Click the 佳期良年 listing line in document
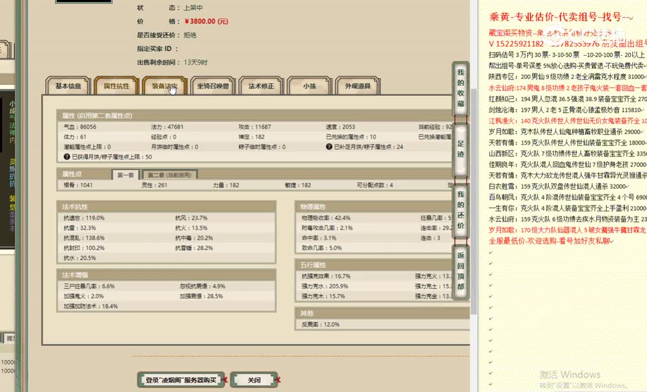647x392 pixels. tap(567, 164)
